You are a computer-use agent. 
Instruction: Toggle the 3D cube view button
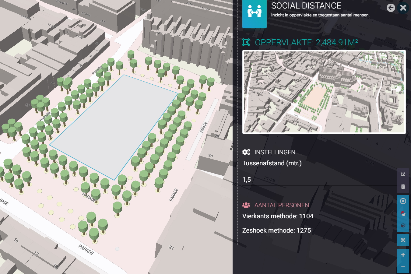pyautogui.click(x=403, y=226)
